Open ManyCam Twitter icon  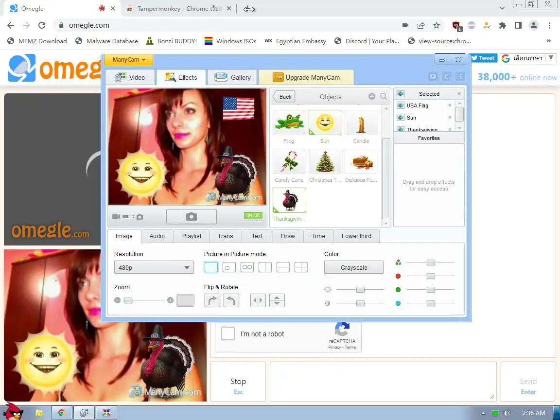coord(446,76)
